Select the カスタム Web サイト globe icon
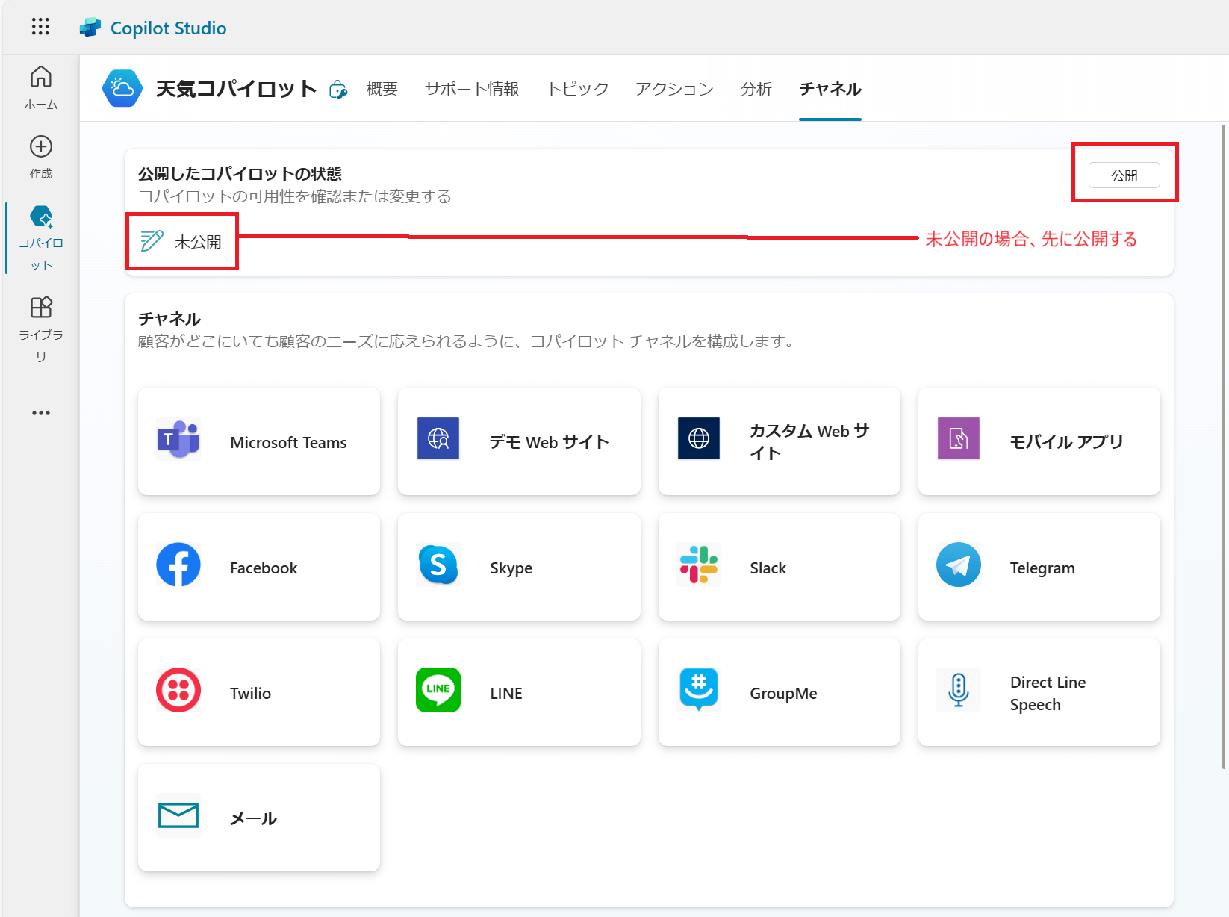The image size is (1229, 917). [x=699, y=438]
